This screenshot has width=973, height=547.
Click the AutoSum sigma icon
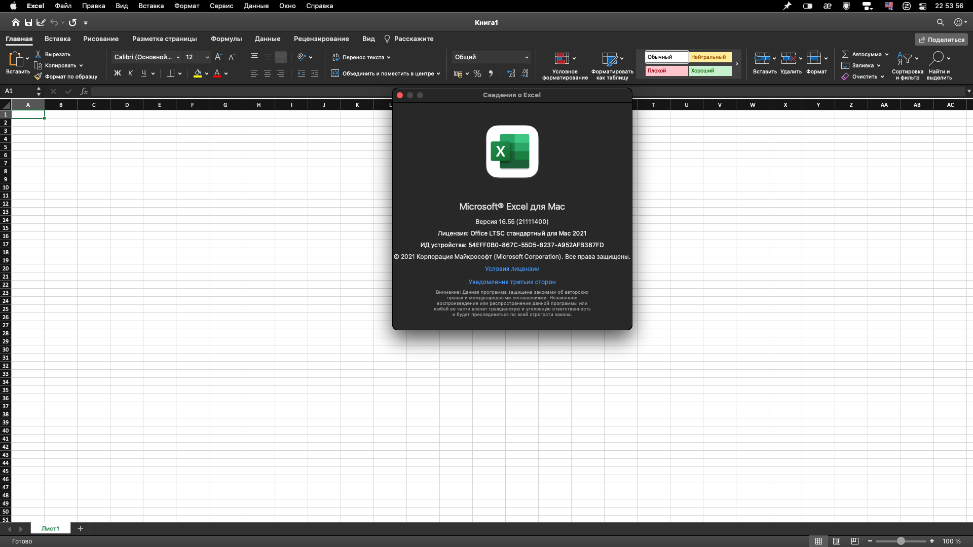click(845, 54)
